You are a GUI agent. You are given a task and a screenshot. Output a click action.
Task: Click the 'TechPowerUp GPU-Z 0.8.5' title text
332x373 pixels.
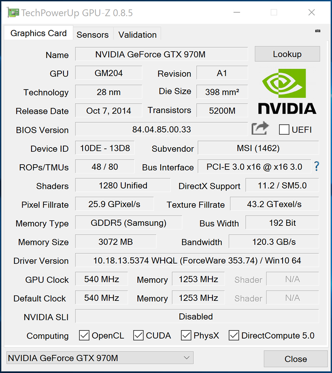point(77,13)
